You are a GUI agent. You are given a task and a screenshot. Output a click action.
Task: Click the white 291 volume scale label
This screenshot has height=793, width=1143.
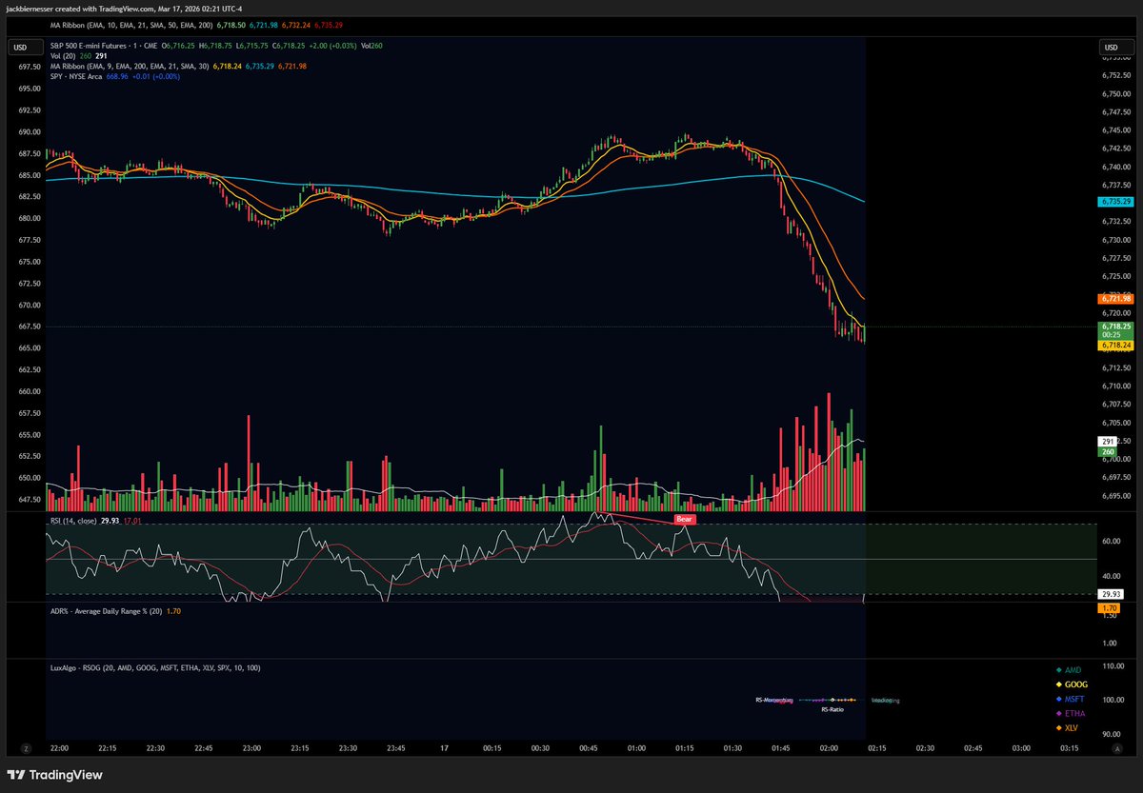point(1108,442)
